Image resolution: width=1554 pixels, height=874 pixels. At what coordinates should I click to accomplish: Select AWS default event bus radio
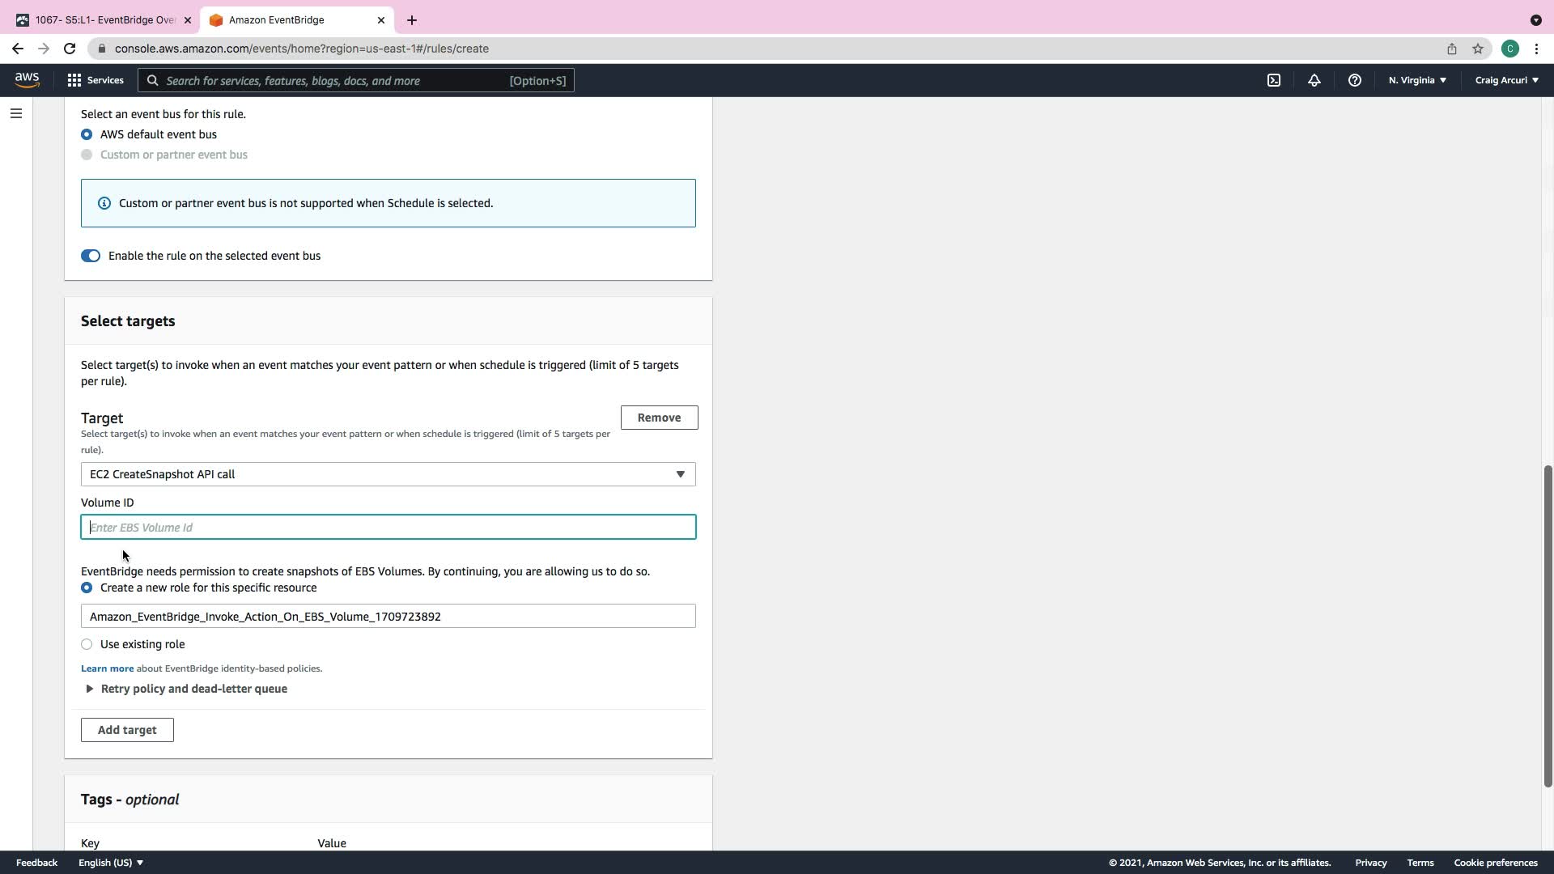click(87, 134)
